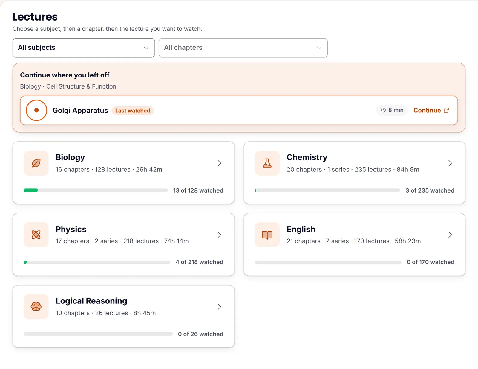478x369 pixels.
Task: Click the Logical Reasoning brain icon
Action: tap(36, 306)
